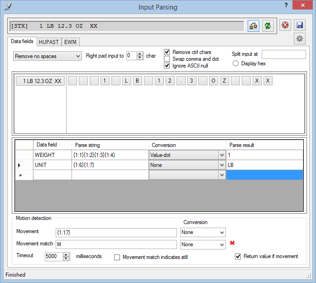Screen dimensions: 316x283
Task: Click the WEIGHT parse result cell showing 1
Action: [x=264, y=155]
